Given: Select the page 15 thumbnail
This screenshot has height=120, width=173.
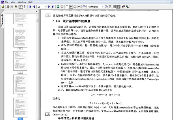Looking at the screenshot, I should coord(20,38).
